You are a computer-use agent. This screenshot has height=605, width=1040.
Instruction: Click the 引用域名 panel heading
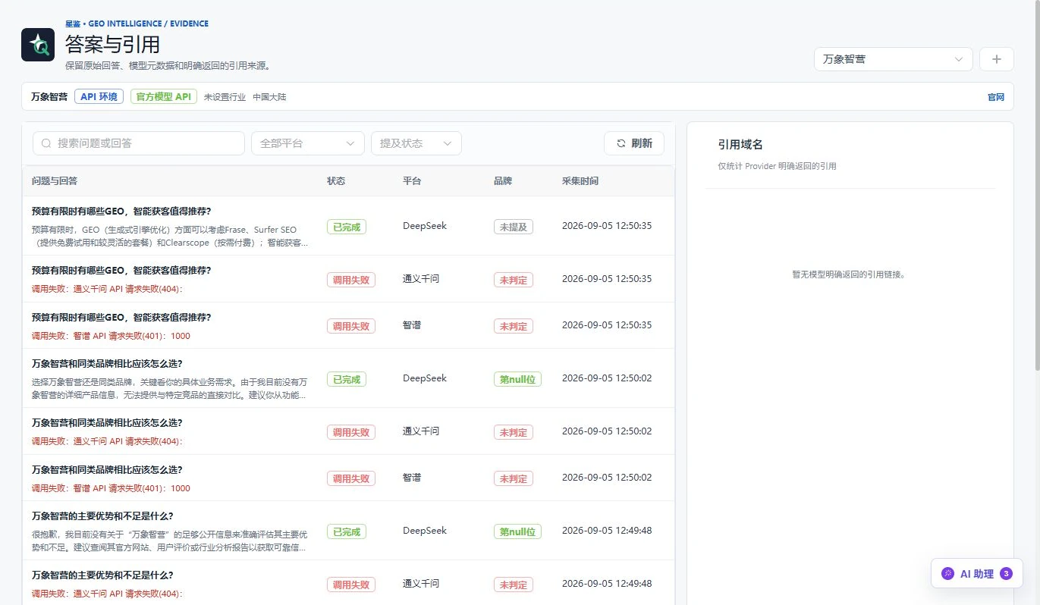740,145
